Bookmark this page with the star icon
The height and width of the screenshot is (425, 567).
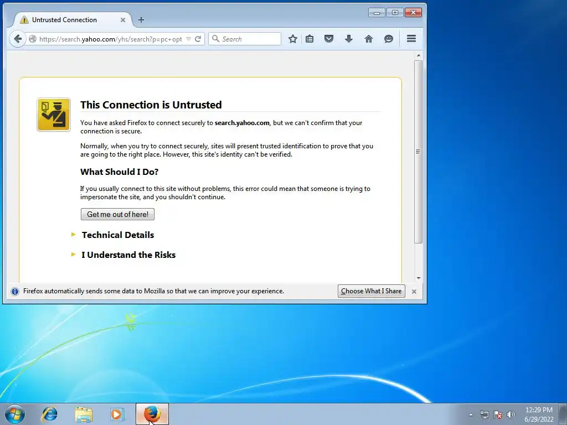point(292,39)
